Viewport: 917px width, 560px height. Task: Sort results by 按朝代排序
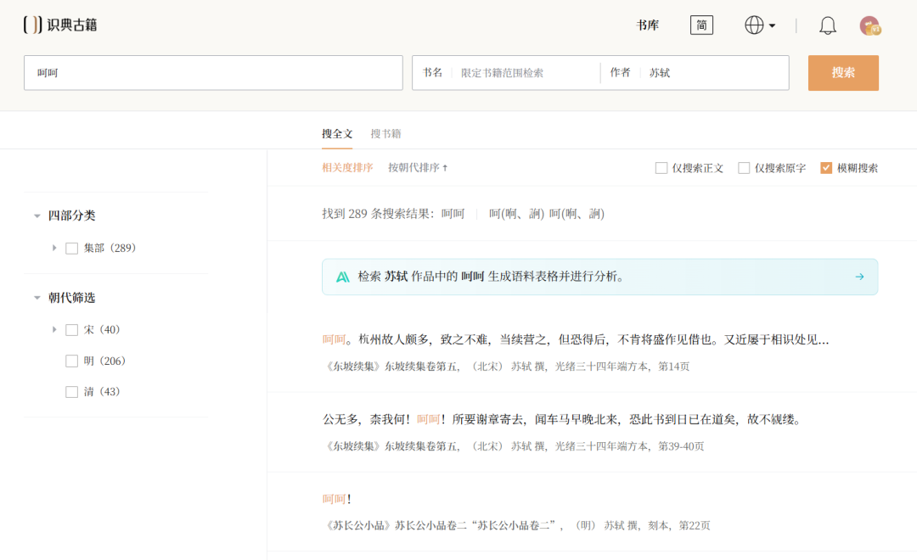tap(418, 168)
